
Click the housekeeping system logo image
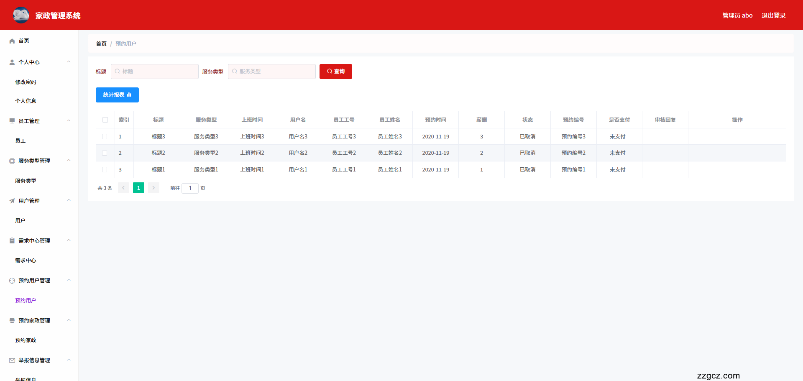point(21,15)
